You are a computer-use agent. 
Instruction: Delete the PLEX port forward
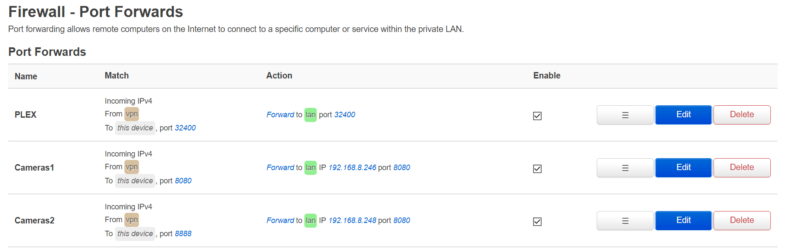[x=741, y=115]
